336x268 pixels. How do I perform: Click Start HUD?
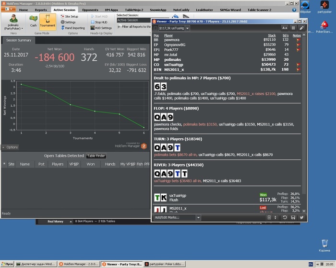[99, 16]
